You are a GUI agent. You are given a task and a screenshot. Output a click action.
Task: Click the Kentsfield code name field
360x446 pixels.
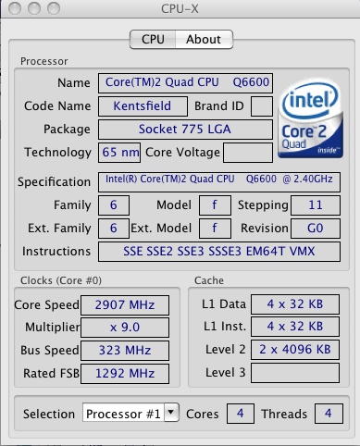(x=143, y=106)
